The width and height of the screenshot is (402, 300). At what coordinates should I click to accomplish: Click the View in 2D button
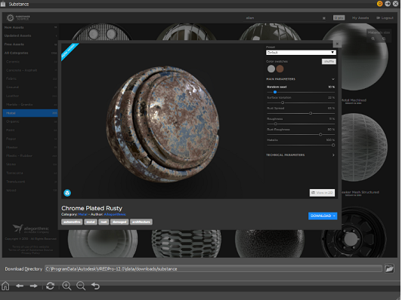[x=322, y=192]
